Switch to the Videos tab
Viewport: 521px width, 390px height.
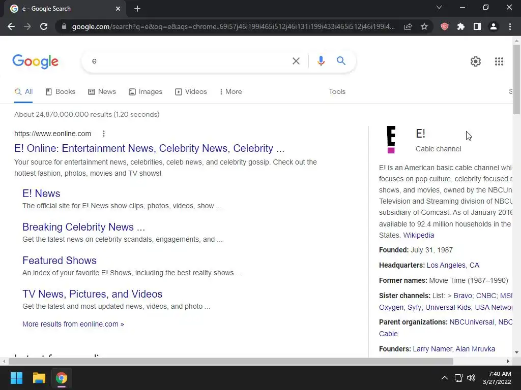[x=191, y=91]
